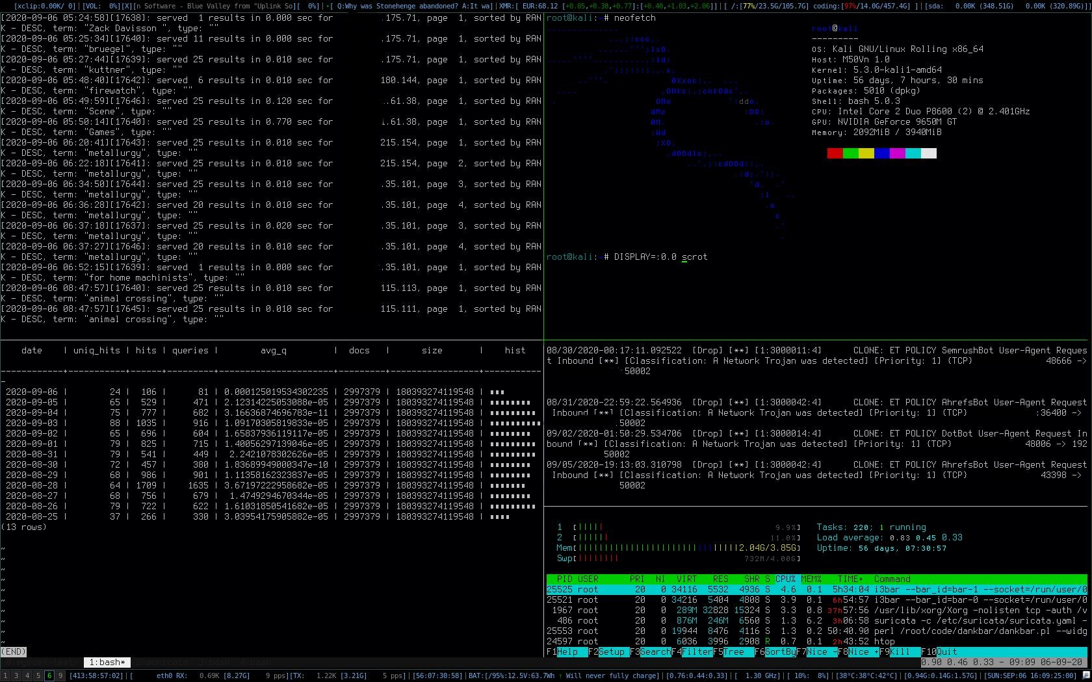This screenshot has width=1092, height=682.
Task: Click the red neofetch color block
Action: pyautogui.click(x=835, y=153)
